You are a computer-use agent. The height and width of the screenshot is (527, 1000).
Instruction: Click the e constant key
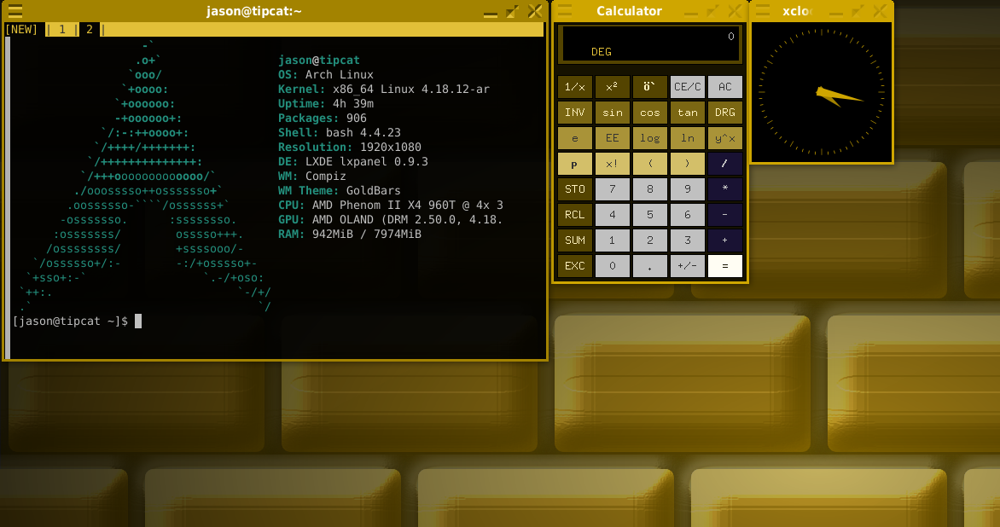click(x=574, y=137)
